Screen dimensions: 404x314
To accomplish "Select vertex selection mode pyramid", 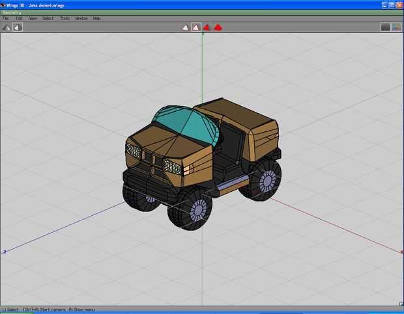I will [185, 27].
